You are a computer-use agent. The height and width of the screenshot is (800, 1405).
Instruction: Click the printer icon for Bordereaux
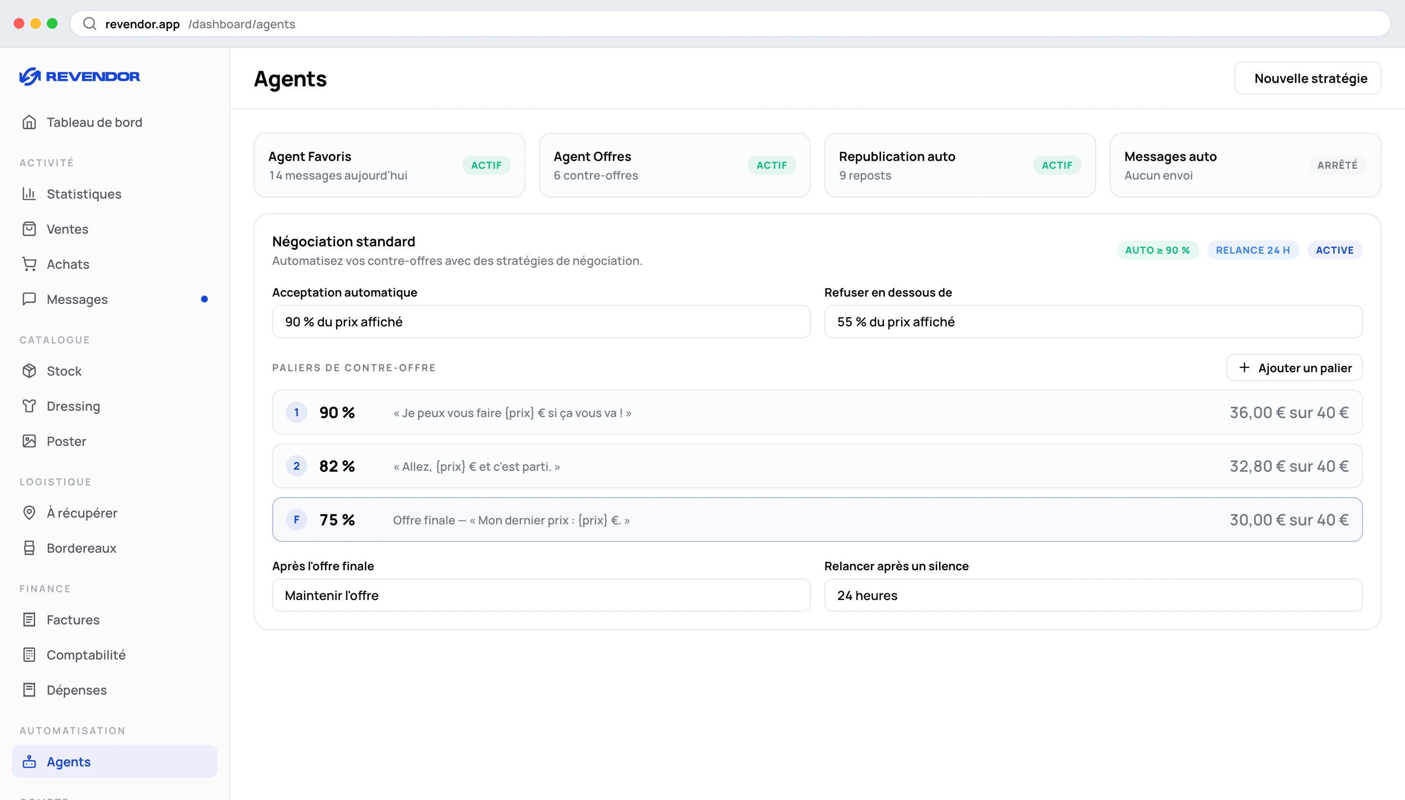coord(29,548)
